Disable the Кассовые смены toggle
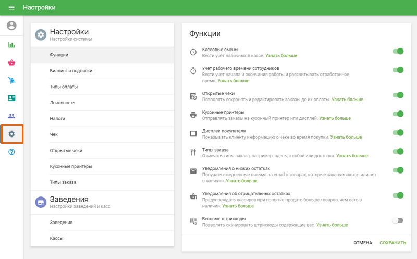Viewport: 417px width, 259px height. pyautogui.click(x=398, y=52)
